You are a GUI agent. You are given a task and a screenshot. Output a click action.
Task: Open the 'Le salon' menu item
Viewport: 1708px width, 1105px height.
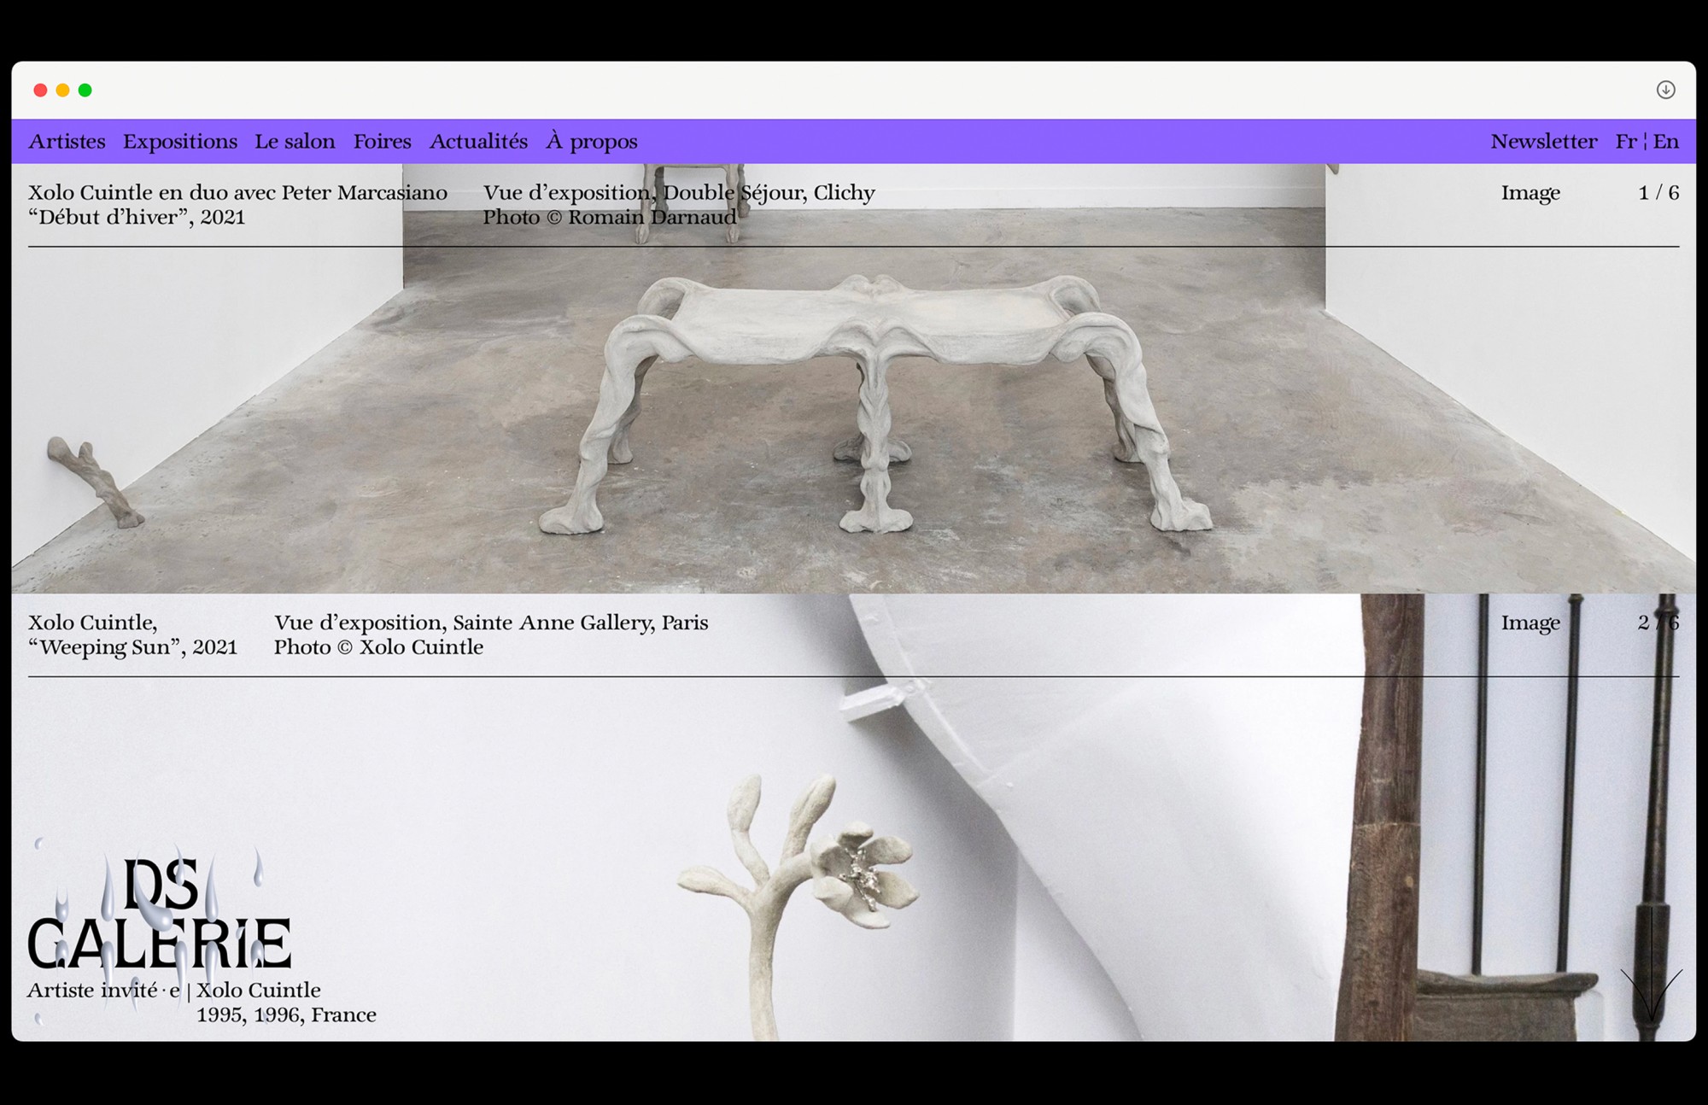[294, 142]
